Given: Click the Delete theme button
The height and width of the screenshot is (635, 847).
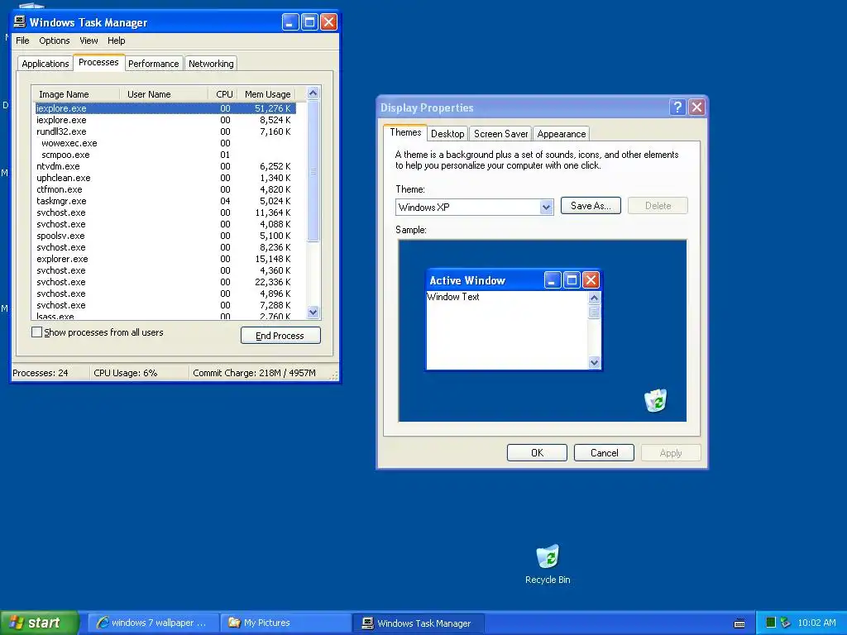Looking at the screenshot, I should [658, 206].
